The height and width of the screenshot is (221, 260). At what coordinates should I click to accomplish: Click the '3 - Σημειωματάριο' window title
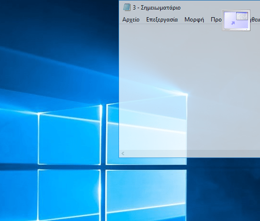[x=157, y=8]
